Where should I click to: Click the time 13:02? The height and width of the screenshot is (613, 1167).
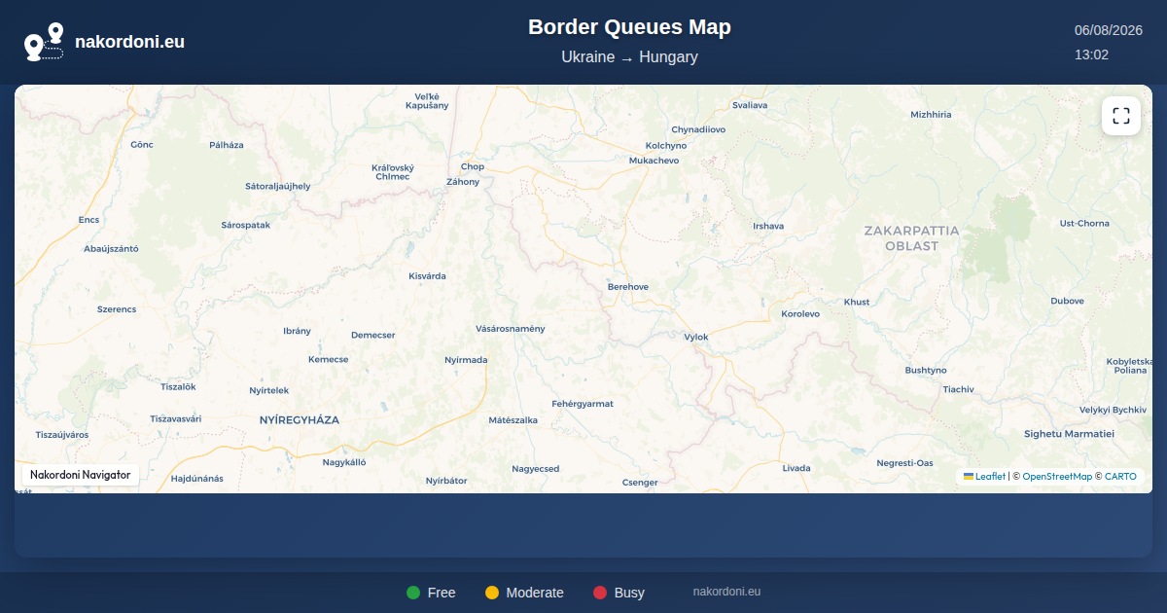coord(1091,54)
